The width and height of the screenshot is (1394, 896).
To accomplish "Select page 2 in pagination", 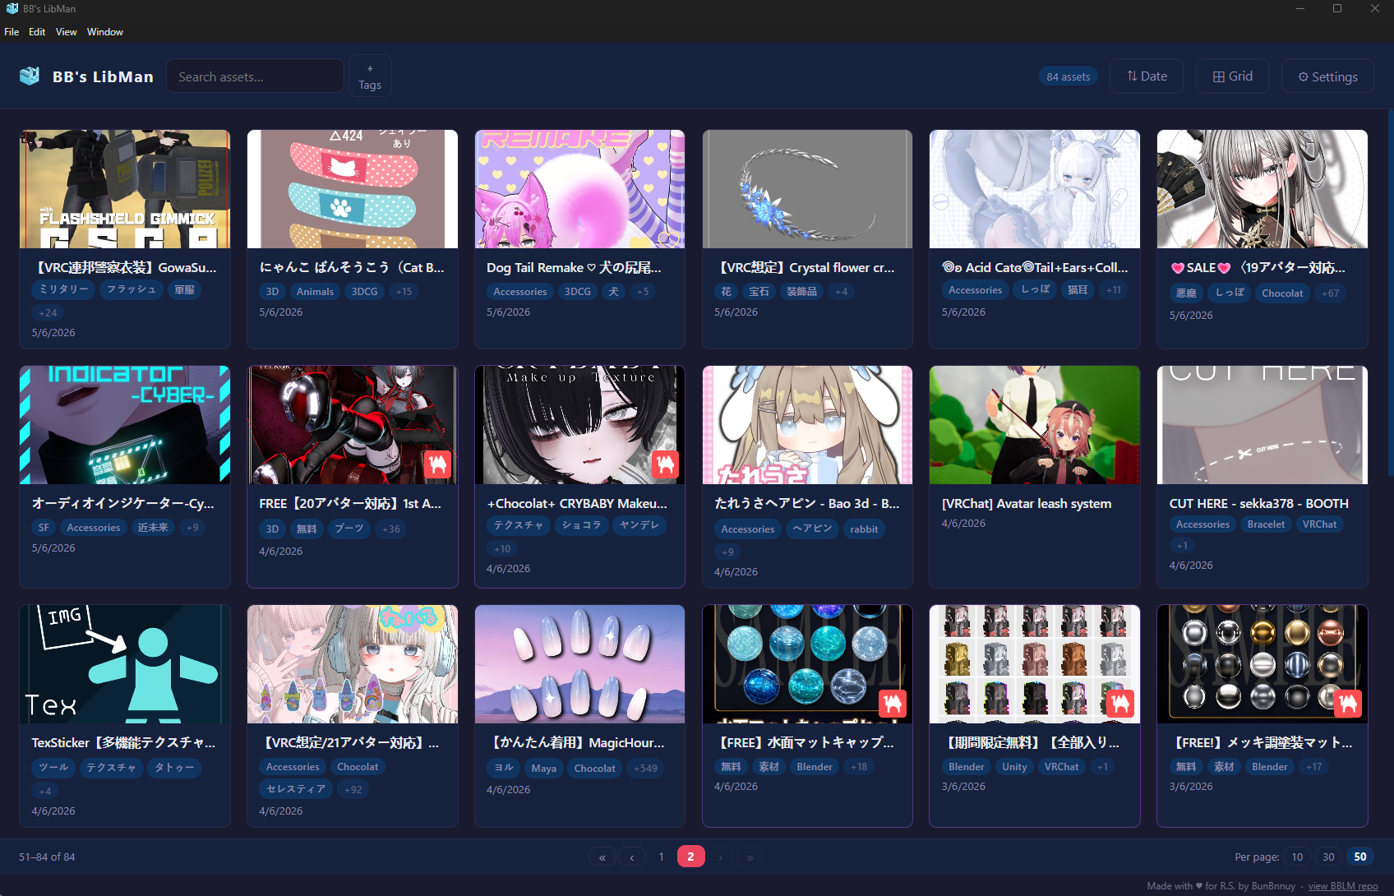I will point(690,857).
